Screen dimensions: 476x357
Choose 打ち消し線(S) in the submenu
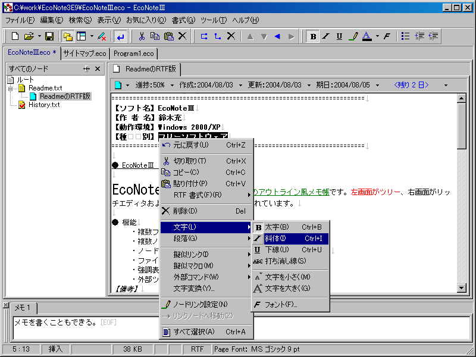click(290, 261)
